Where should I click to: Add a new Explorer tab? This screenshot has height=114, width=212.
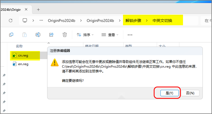pos(38,9)
